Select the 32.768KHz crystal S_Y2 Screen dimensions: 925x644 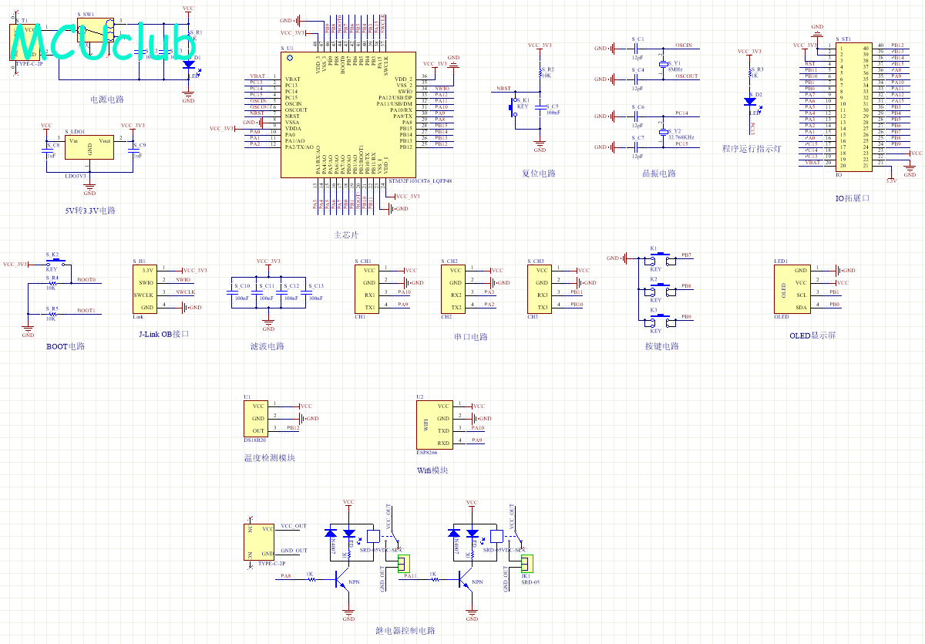(x=663, y=133)
